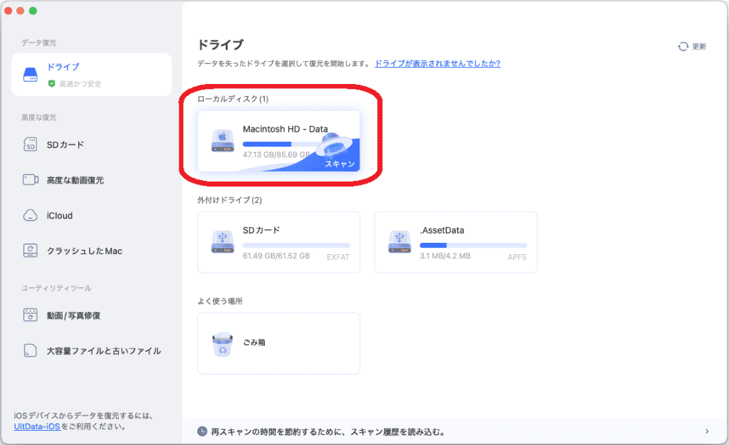Click the よく使う場所 heading
The height and width of the screenshot is (445, 729).
tap(220, 301)
